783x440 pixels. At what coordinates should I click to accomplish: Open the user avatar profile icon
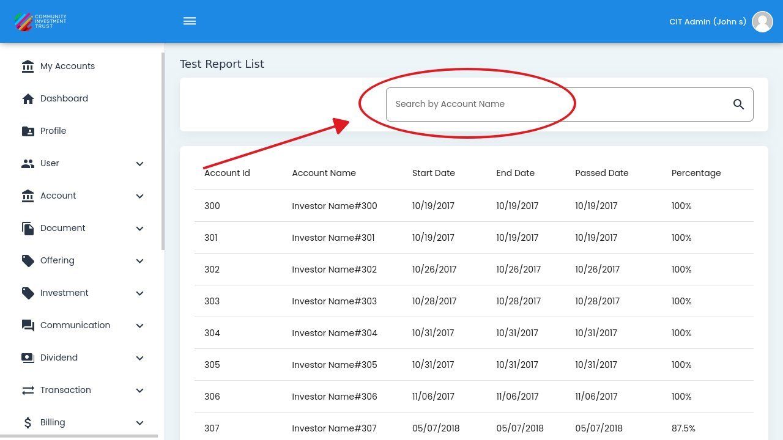[x=762, y=21]
